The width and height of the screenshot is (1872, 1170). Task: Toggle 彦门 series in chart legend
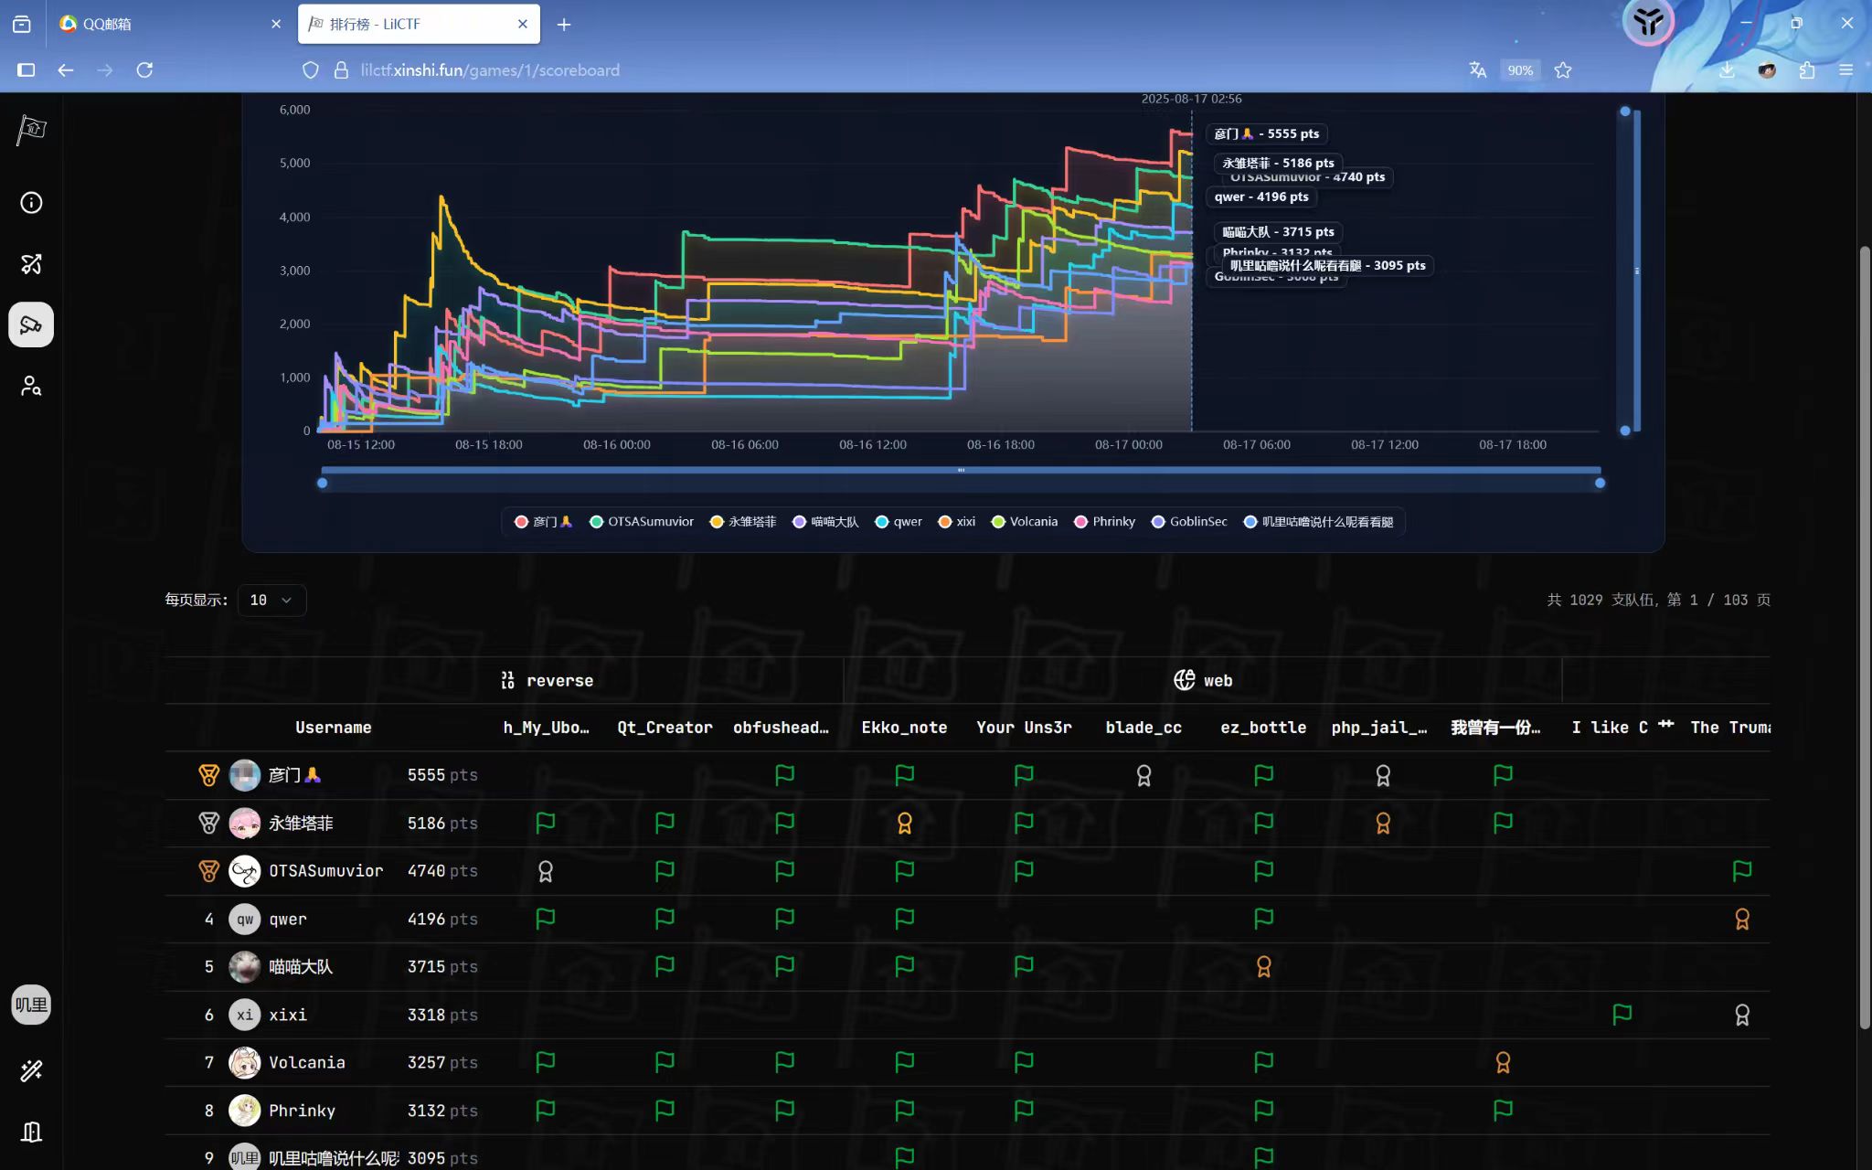click(543, 522)
